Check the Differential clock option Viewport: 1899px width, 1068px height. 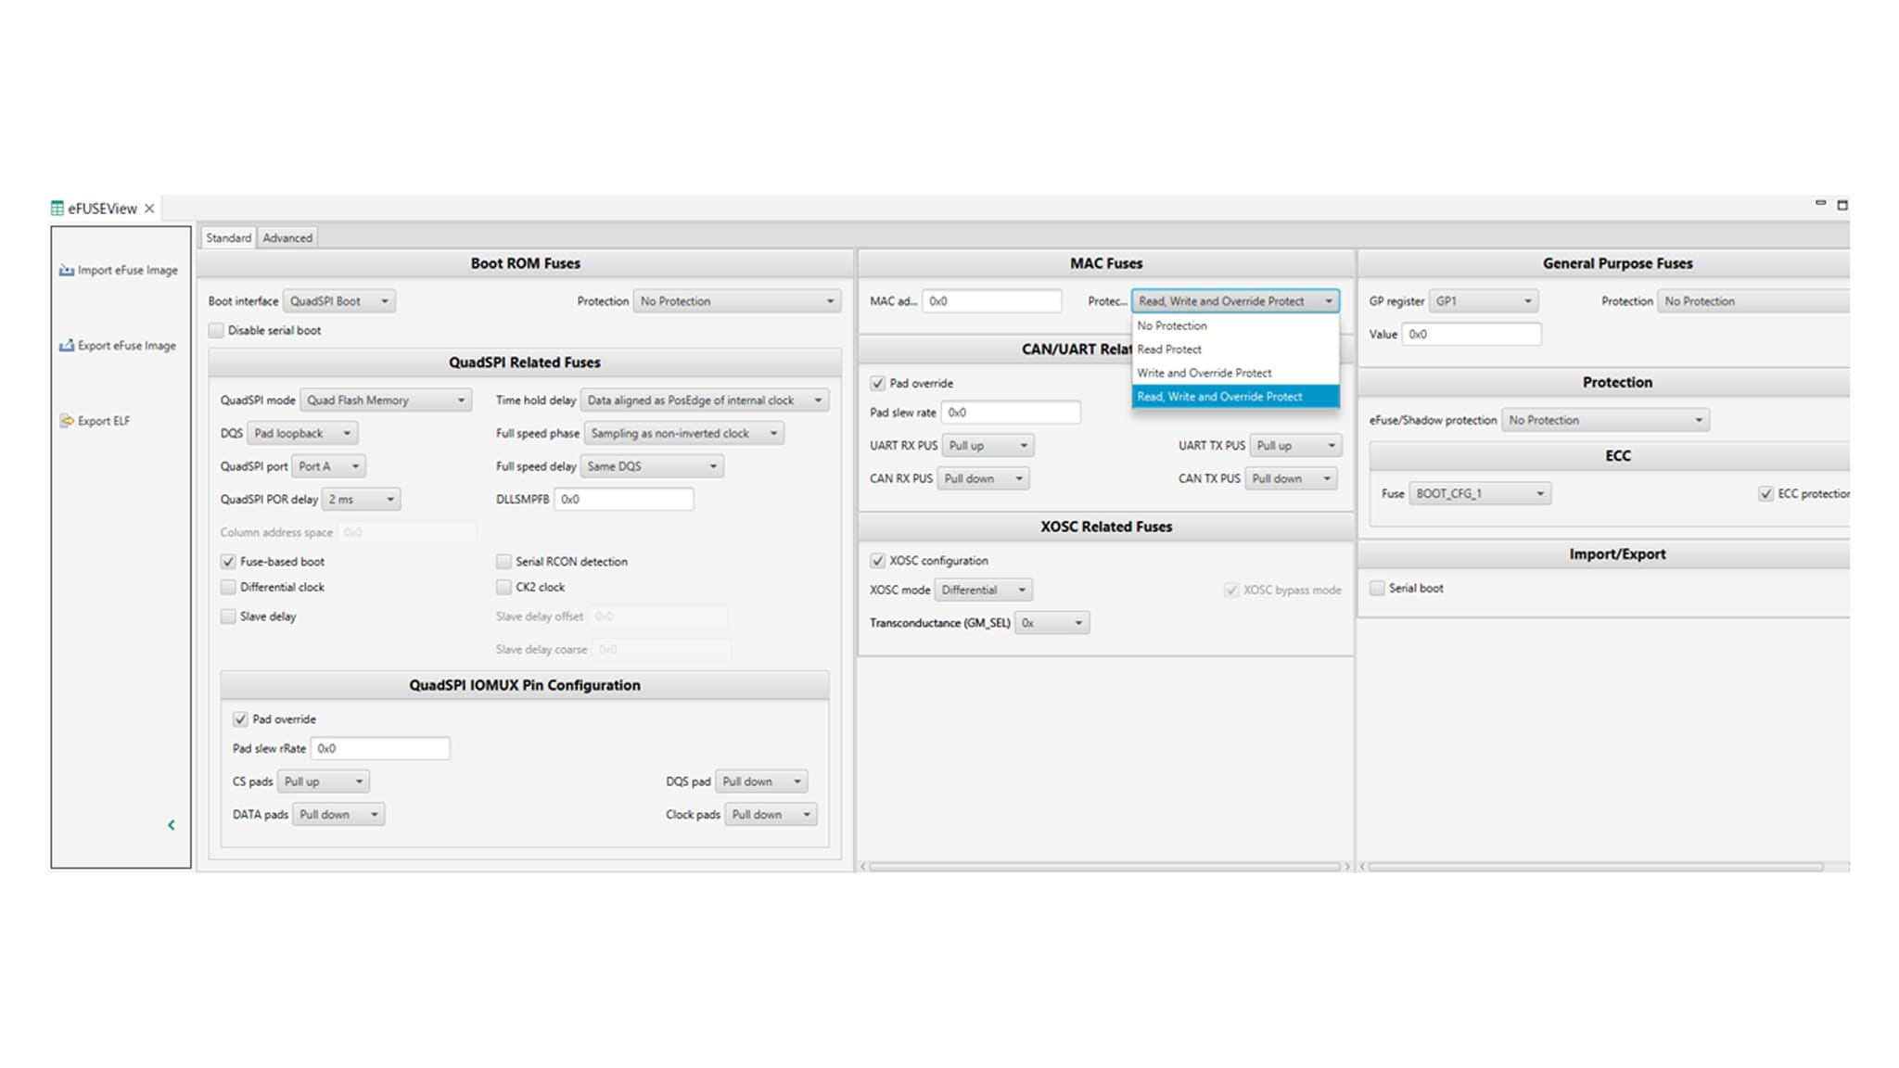point(228,587)
